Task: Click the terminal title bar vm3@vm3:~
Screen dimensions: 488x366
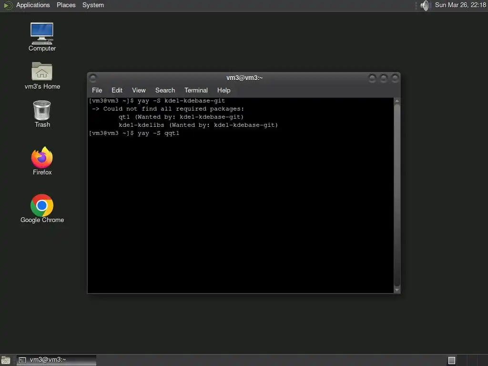Action: [x=244, y=78]
